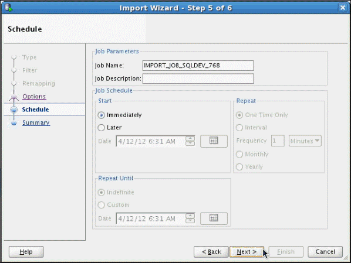Image resolution: width=351 pixels, height=263 pixels.
Task: Click the Start date spinner control
Action: (x=190, y=141)
